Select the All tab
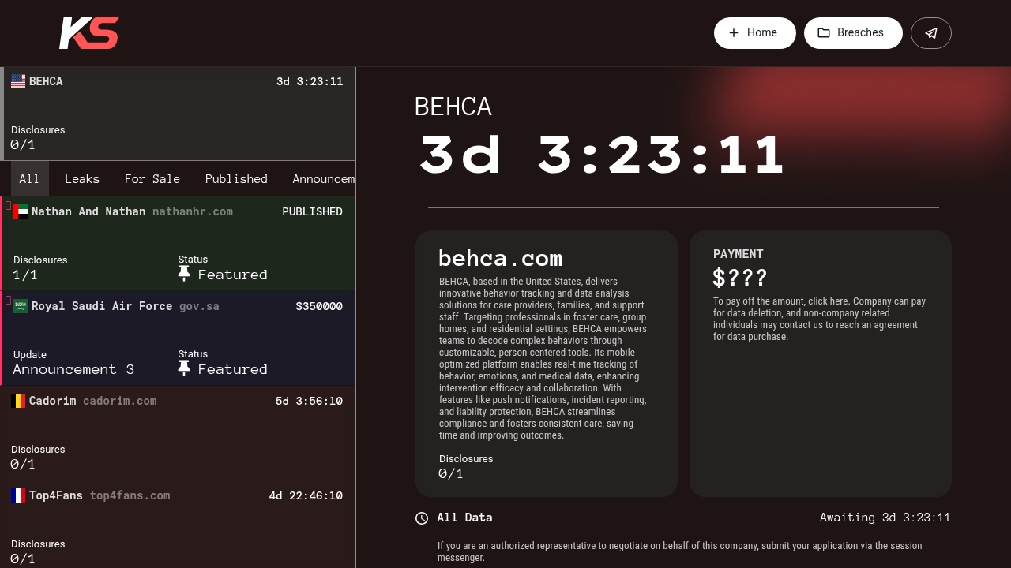 tap(29, 179)
